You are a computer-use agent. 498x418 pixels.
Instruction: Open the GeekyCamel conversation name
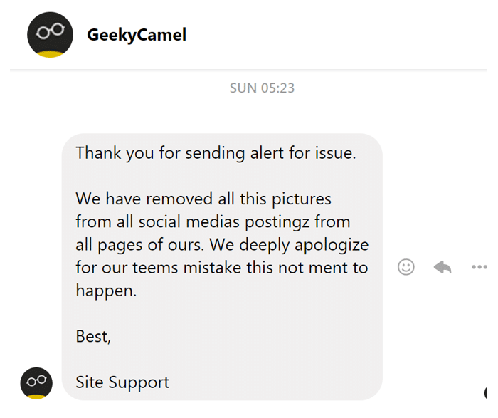coord(137,35)
